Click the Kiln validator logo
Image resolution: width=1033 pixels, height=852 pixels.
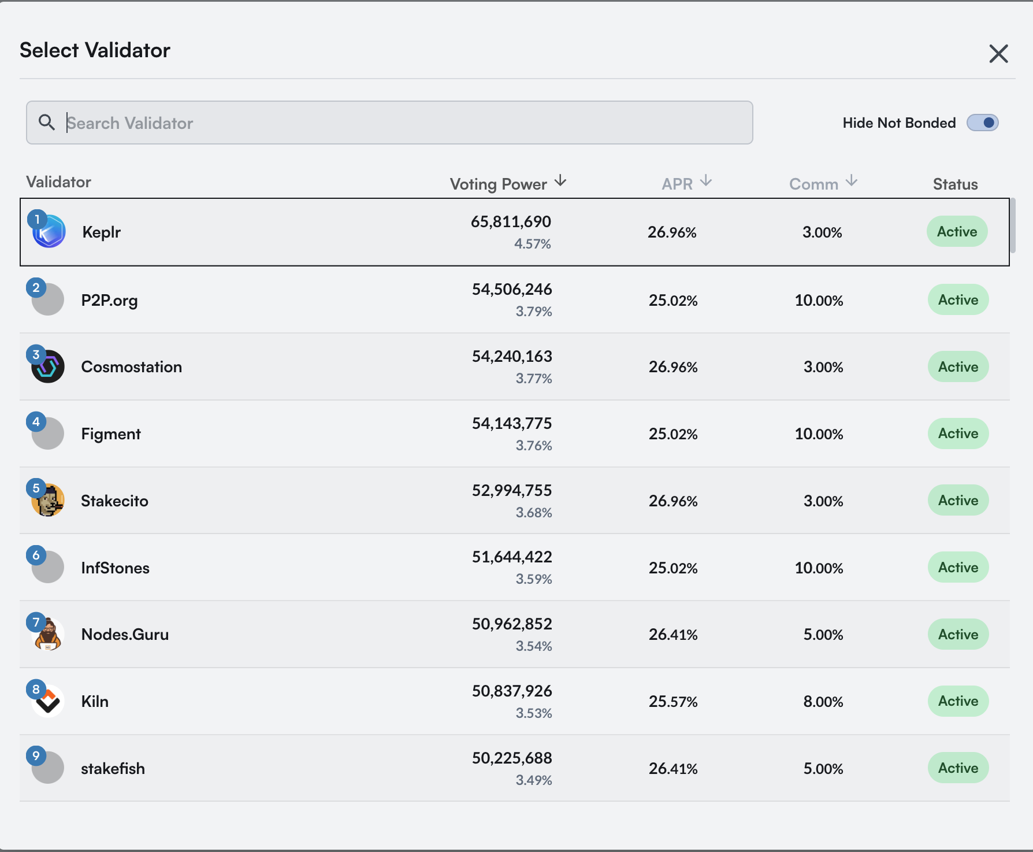point(47,701)
